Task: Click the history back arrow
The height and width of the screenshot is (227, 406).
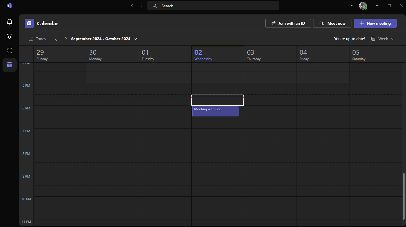Action: (132, 6)
